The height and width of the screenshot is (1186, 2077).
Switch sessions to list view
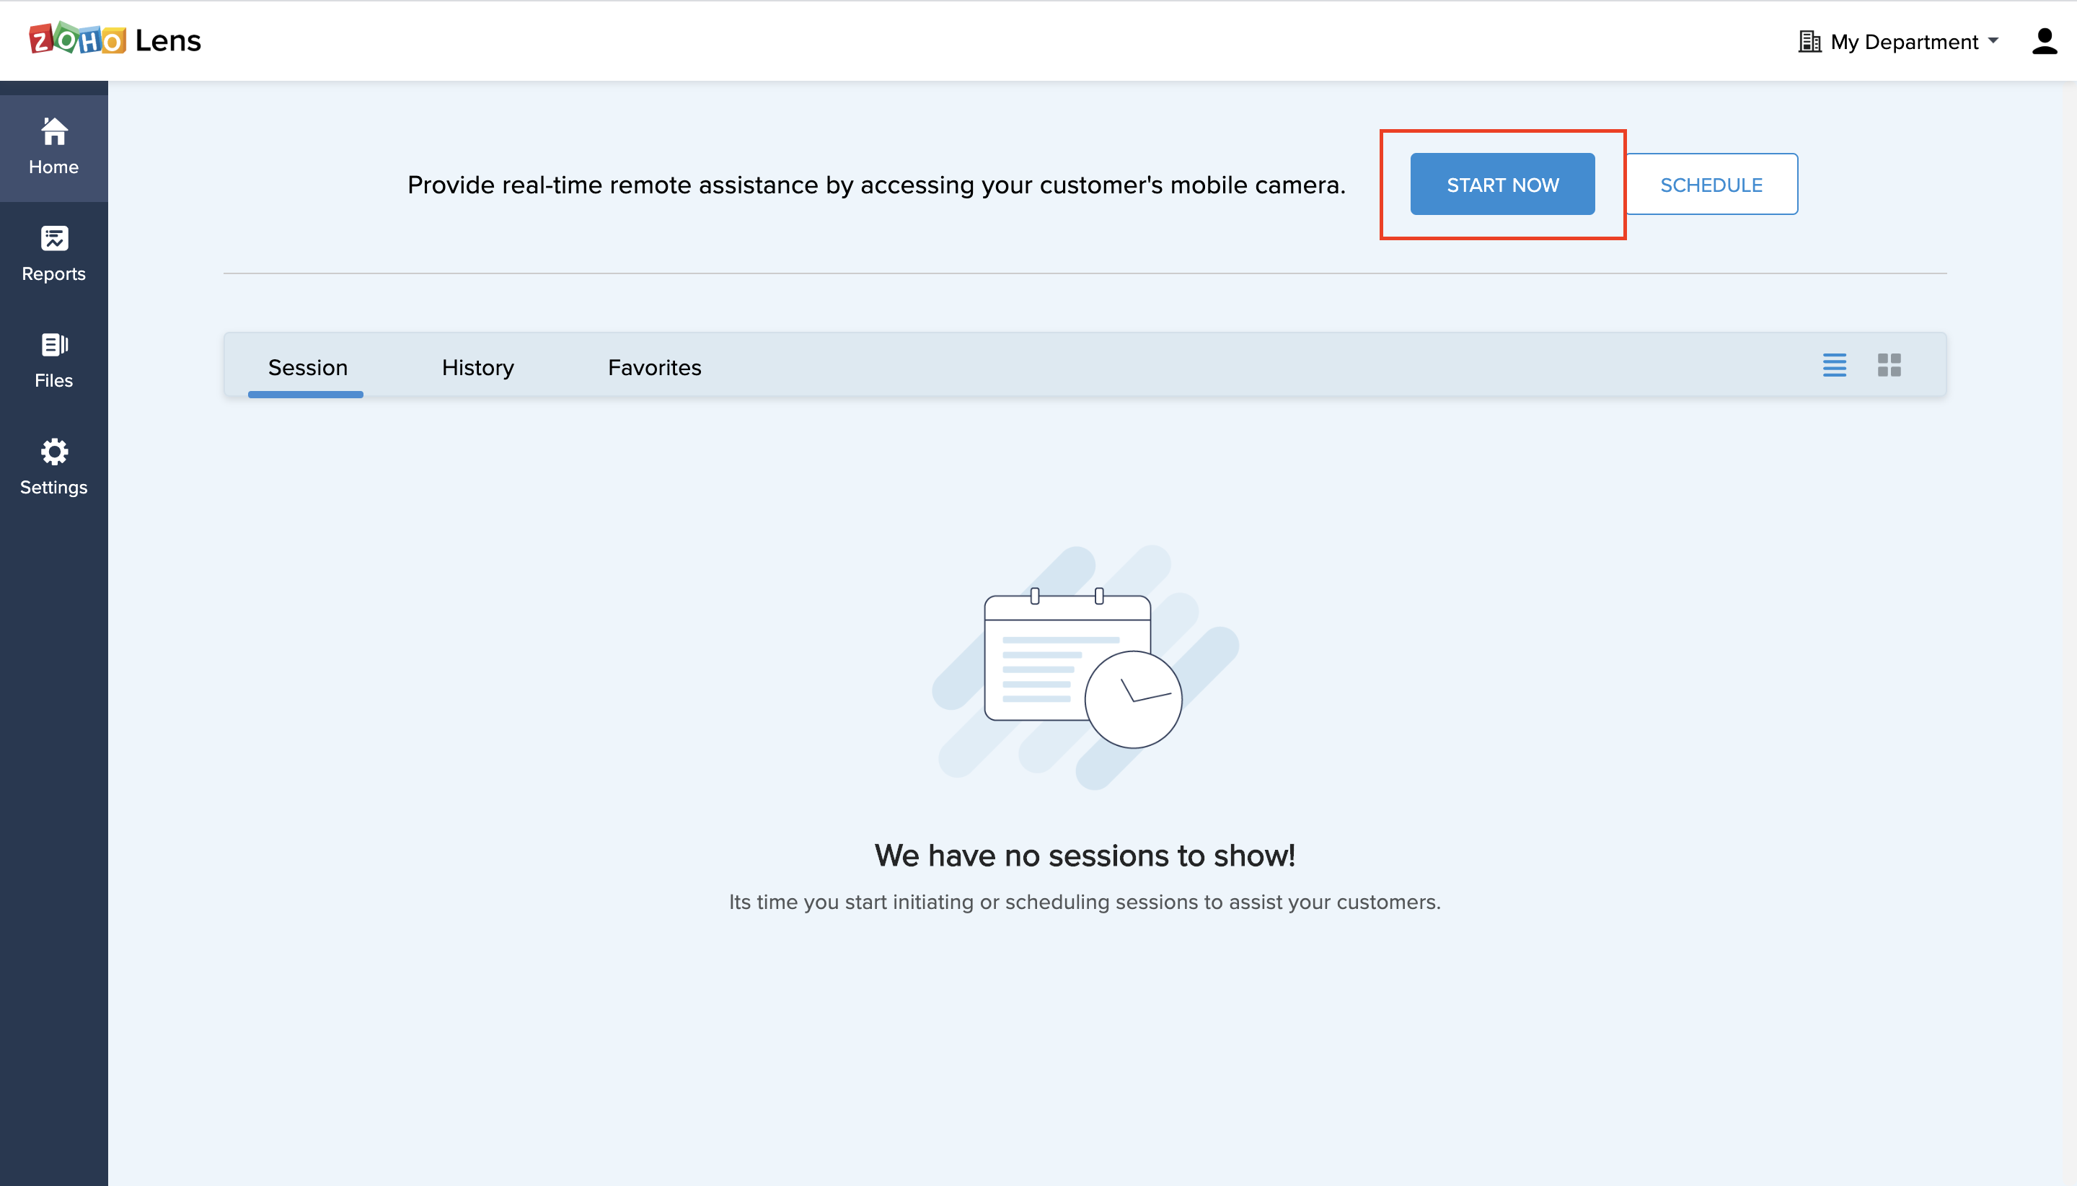click(x=1835, y=366)
